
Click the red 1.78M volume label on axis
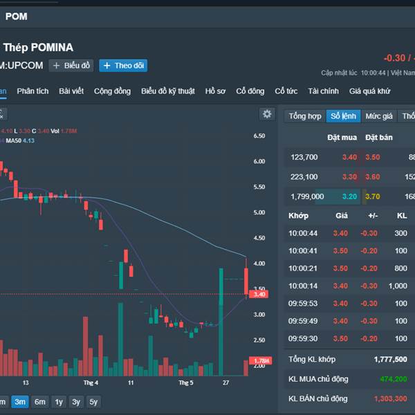tap(261, 360)
